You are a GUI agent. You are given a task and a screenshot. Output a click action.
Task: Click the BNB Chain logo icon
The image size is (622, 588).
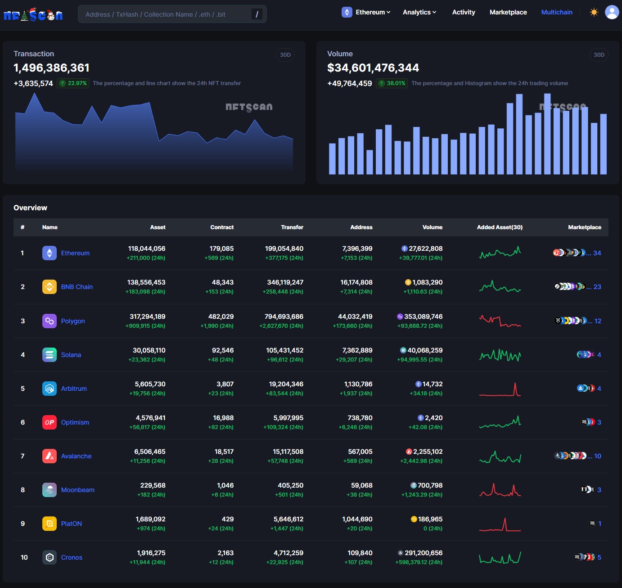[x=50, y=287]
